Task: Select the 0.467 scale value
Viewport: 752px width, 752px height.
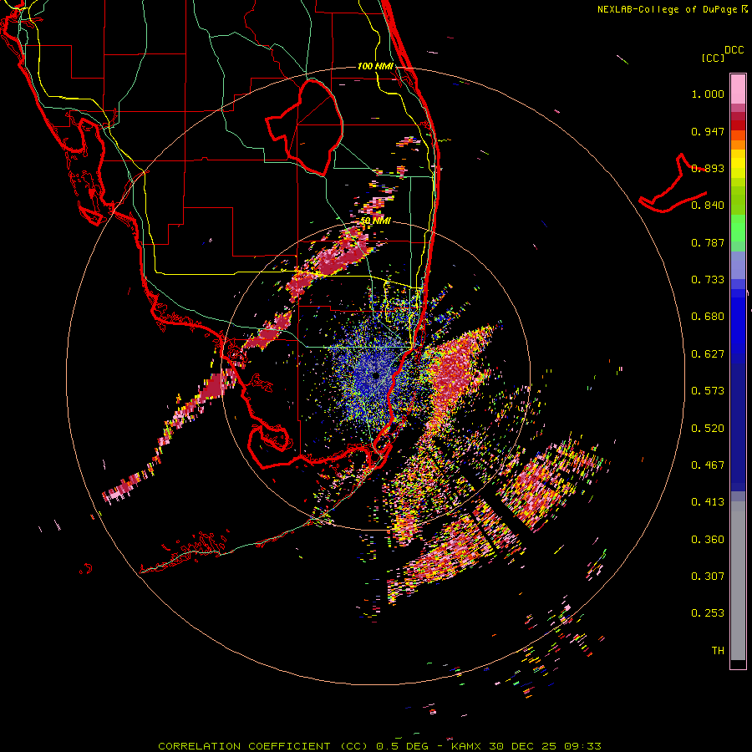Action: pos(708,465)
